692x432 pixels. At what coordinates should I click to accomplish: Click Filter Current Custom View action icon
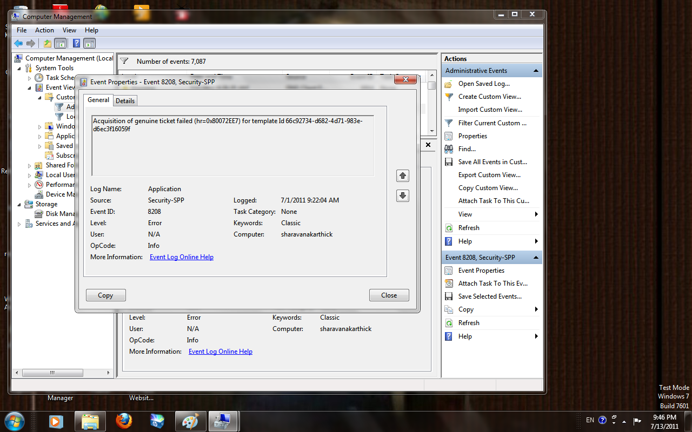449,123
